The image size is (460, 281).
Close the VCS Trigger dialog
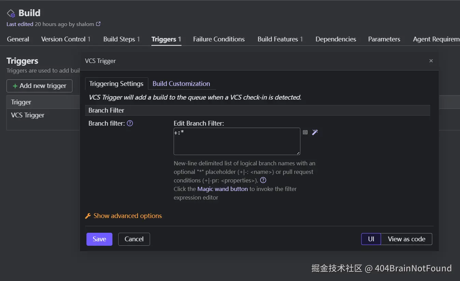[431, 61]
